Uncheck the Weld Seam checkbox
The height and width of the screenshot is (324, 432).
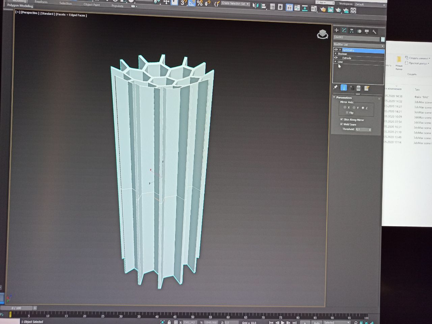pyautogui.click(x=342, y=124)
